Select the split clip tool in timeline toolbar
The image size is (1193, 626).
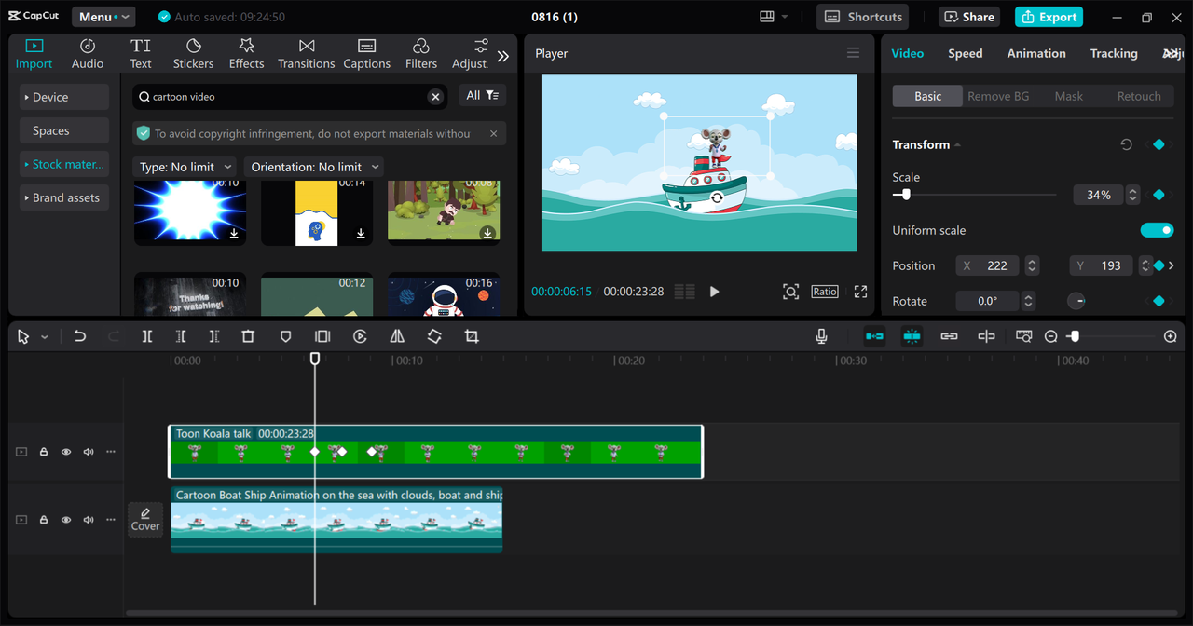147,336
